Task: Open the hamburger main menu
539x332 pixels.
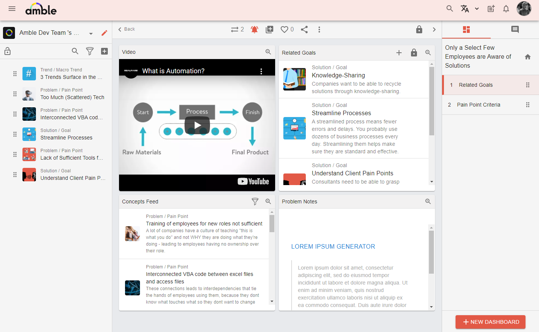Action: (x=12, y=9)
